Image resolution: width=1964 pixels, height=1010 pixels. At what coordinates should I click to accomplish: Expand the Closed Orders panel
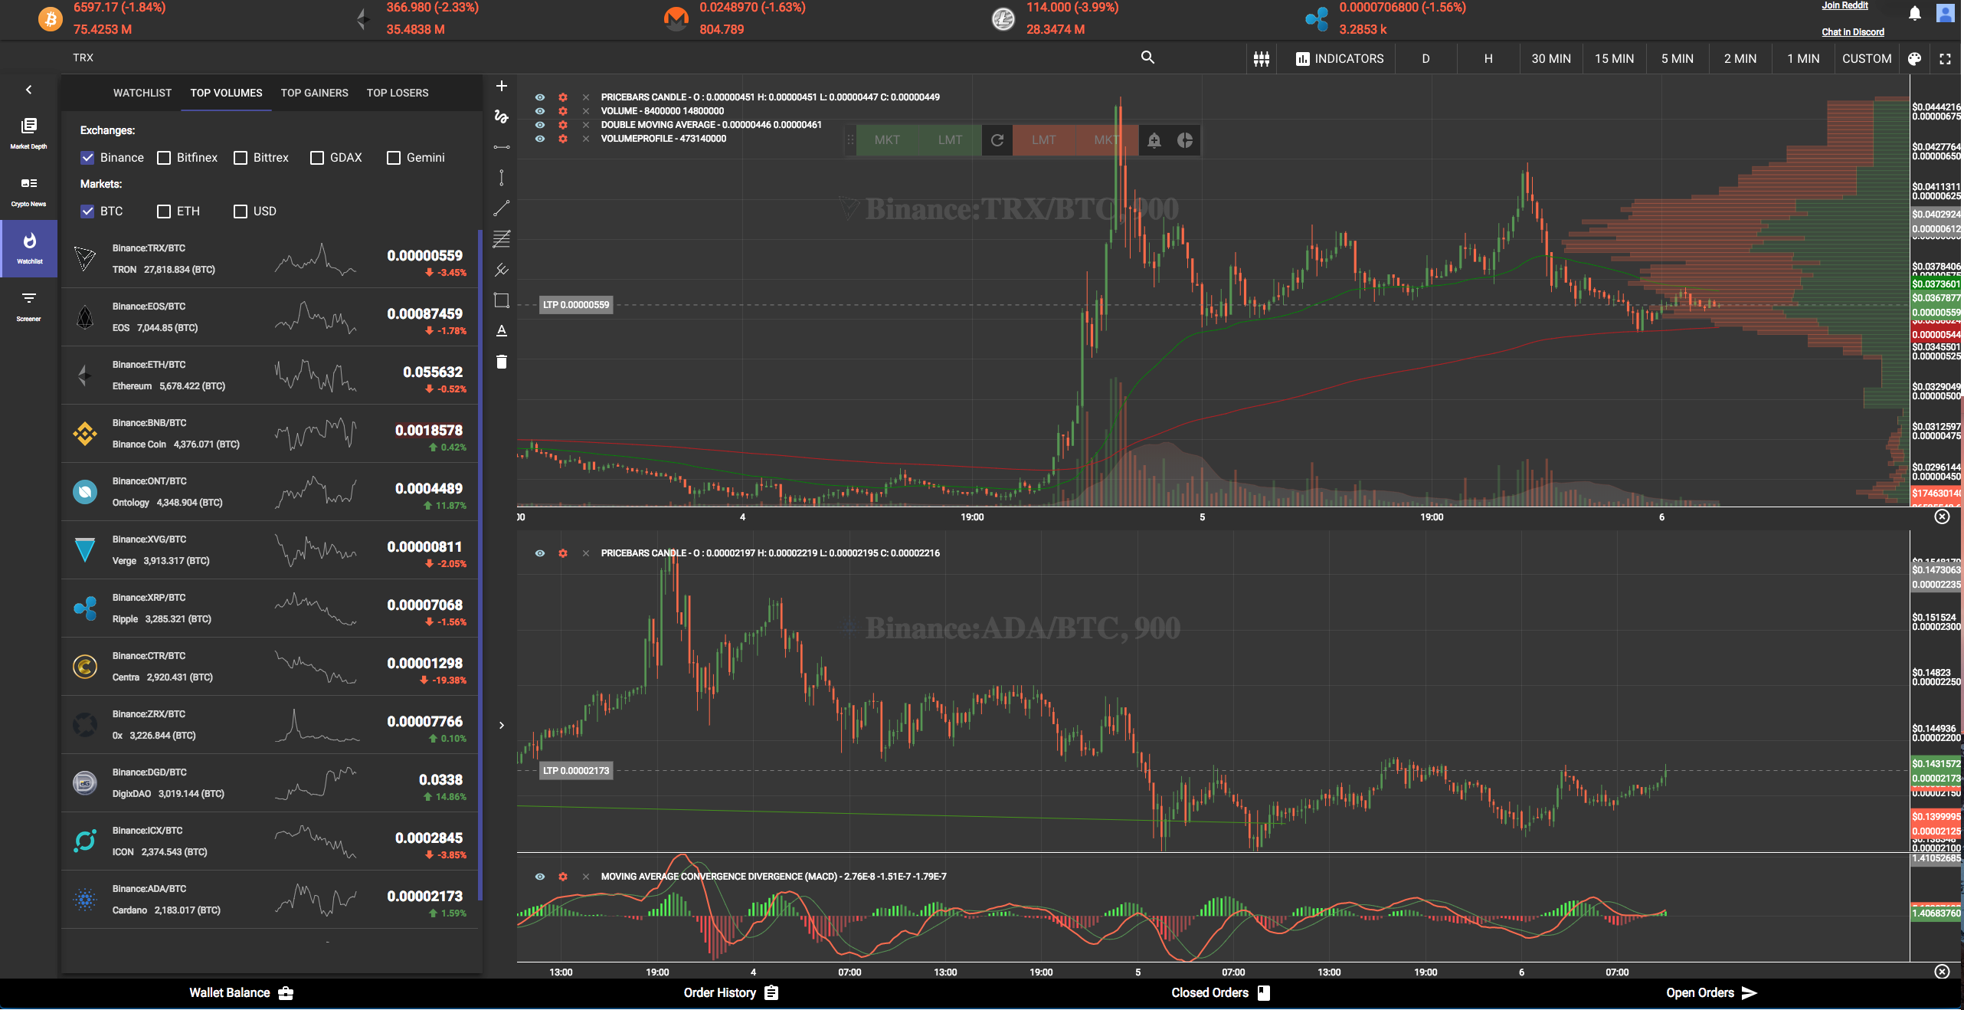tap(1220, 993)
